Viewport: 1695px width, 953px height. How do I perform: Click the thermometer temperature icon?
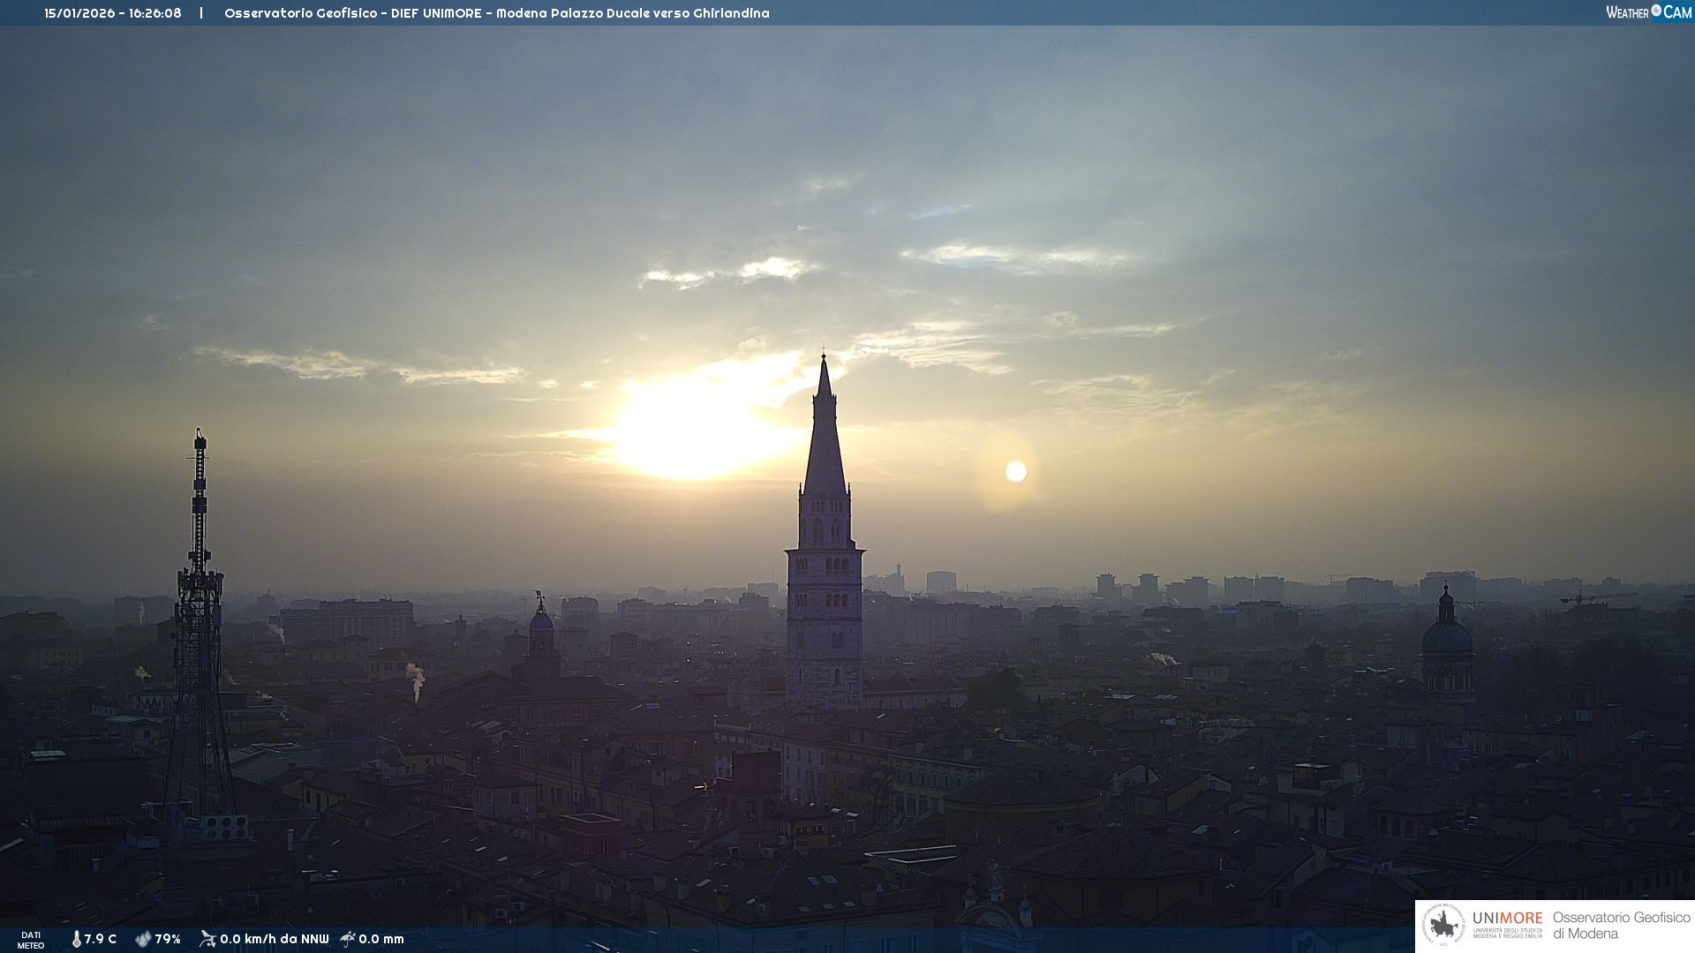click(x=77, y=939)
